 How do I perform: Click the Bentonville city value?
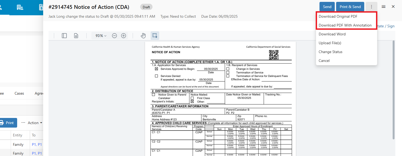[209, 120]
